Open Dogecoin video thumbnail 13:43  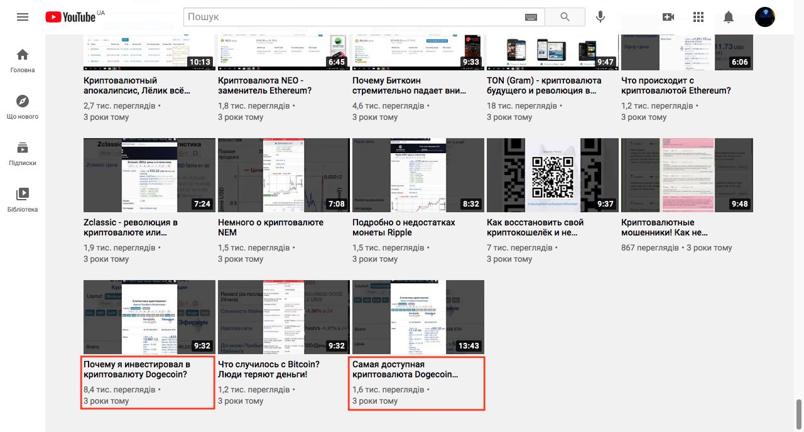418,317
